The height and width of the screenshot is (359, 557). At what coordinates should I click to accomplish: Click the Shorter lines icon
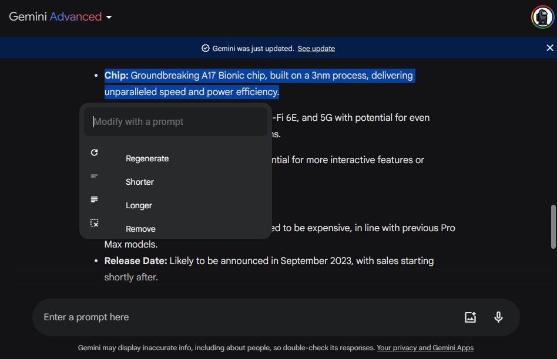[x=94, y=176]
